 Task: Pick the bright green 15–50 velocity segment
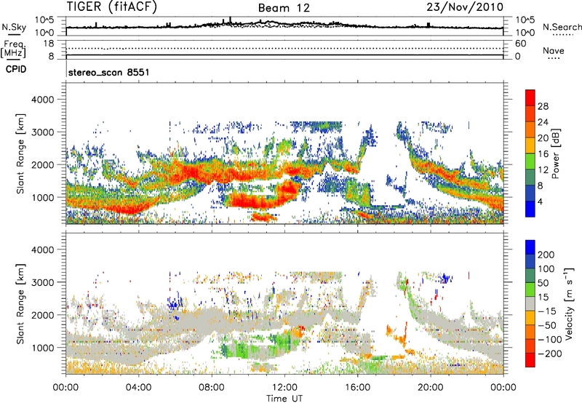pyautogui.click(x=530, y=290)
